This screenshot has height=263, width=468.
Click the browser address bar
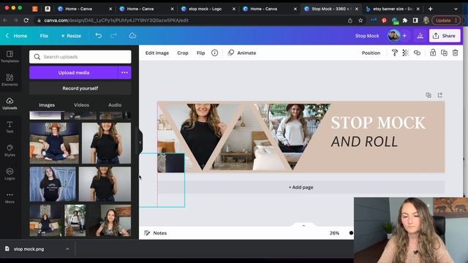click(x=191, y=20)
